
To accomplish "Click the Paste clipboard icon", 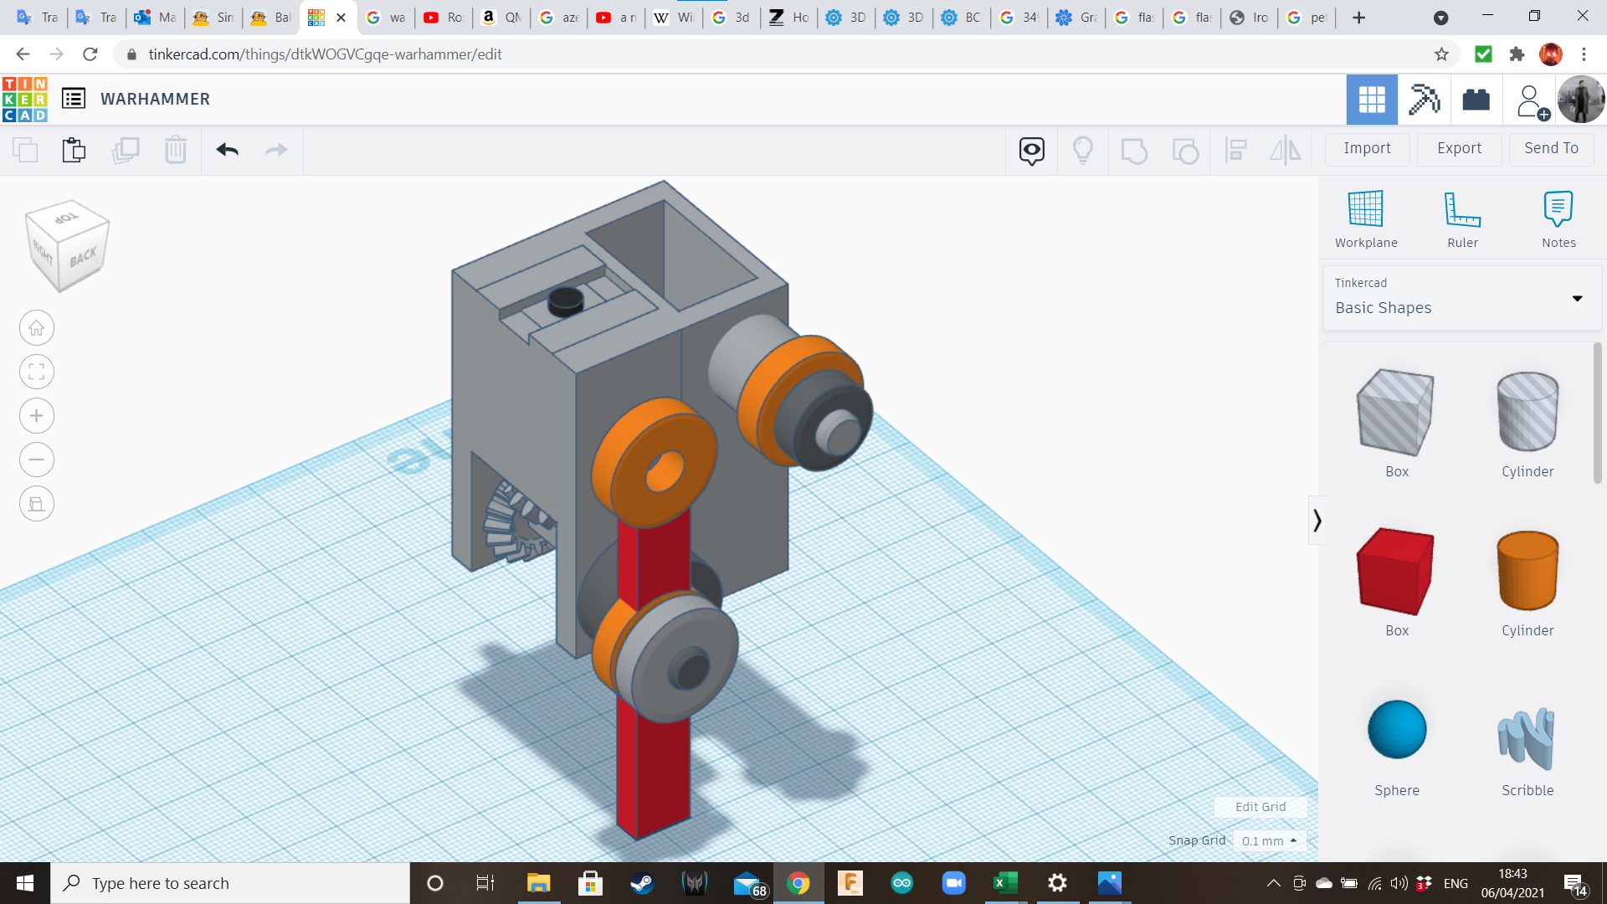I will tap(74, 150).
